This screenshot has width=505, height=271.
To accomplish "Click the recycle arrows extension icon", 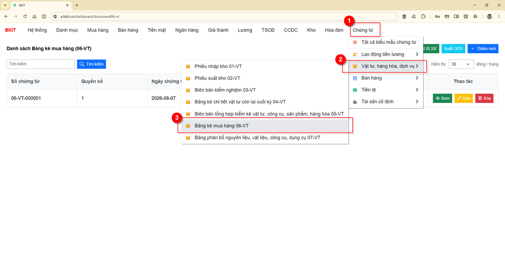I will pyautogui.click(x=414, y=16).
